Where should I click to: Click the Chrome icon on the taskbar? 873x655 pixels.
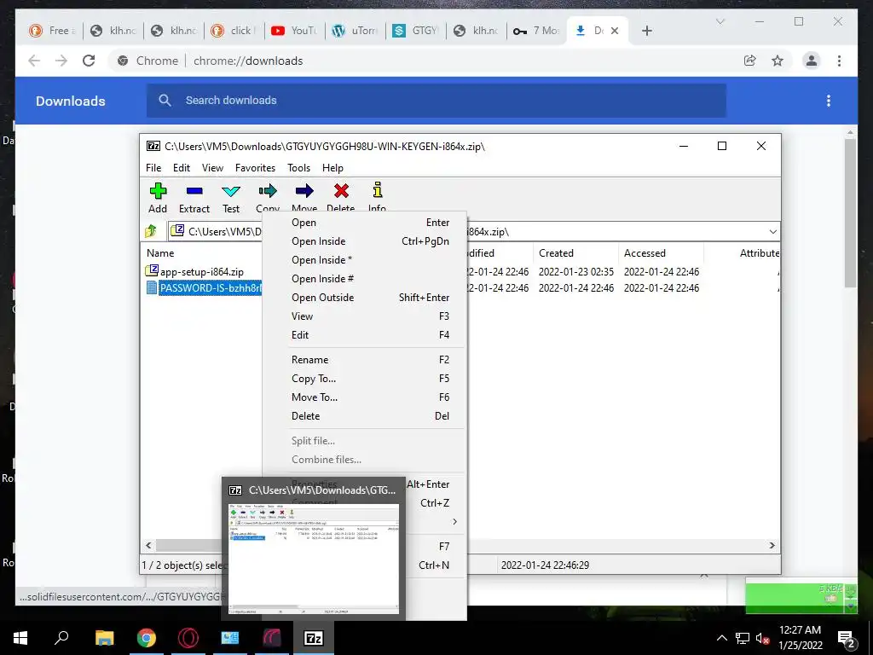[147, 638]
